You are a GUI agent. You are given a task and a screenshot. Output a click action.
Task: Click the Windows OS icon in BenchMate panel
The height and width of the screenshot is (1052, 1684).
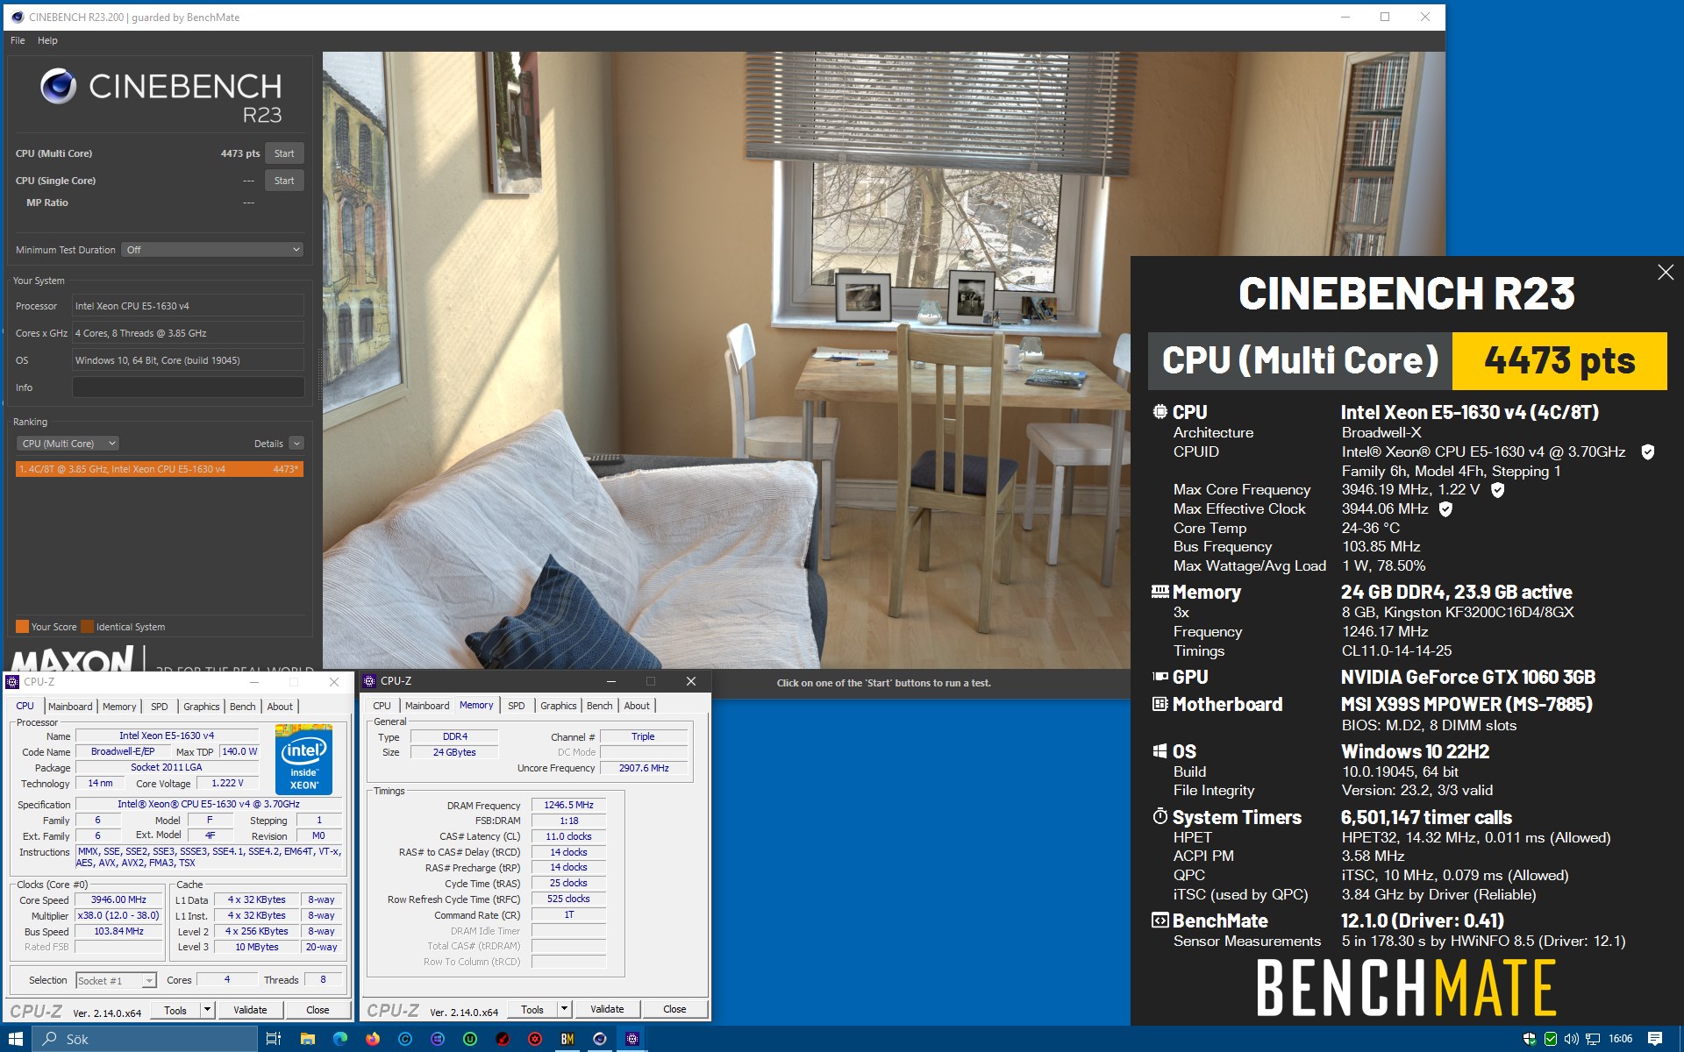(1160, 751)
